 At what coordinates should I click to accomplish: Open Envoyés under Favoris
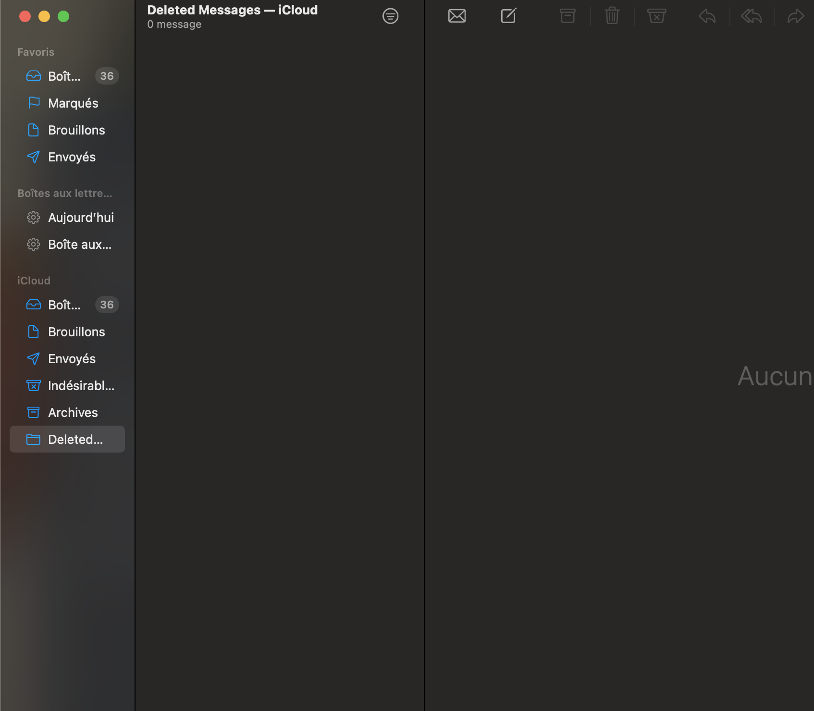[x=72, y=157]
